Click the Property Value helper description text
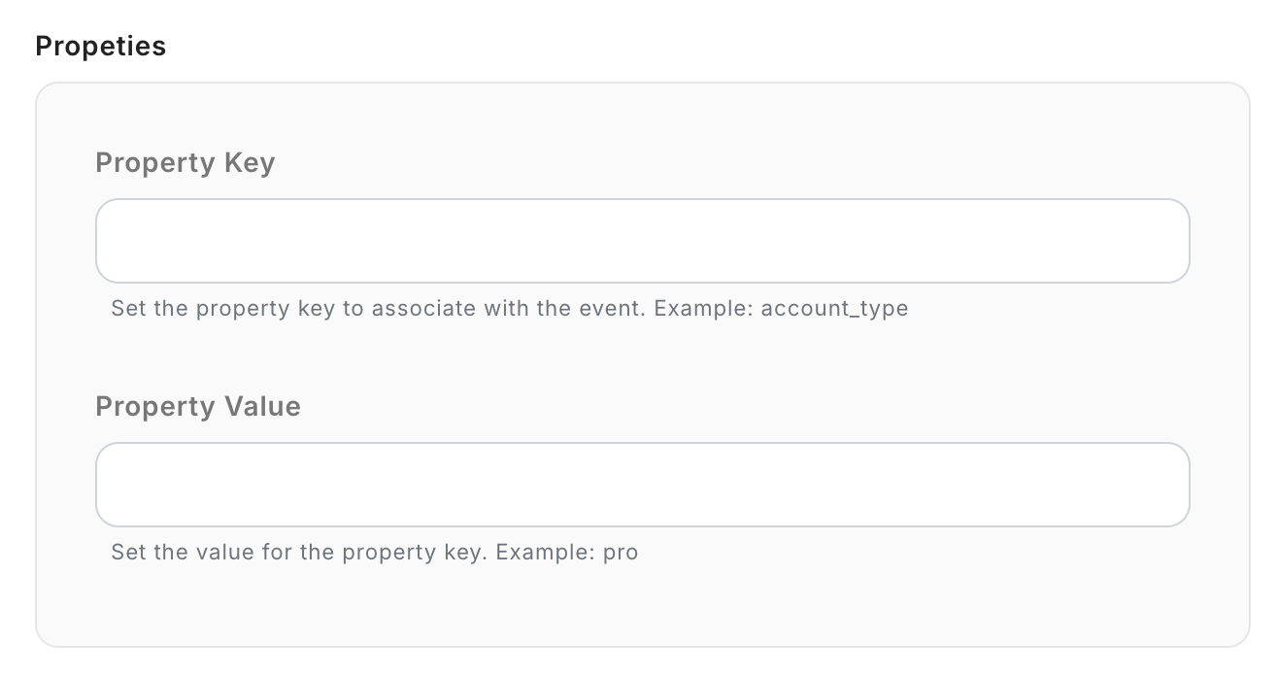Image resolution: width=1278 pixels, height=676 pixels. 374,553
